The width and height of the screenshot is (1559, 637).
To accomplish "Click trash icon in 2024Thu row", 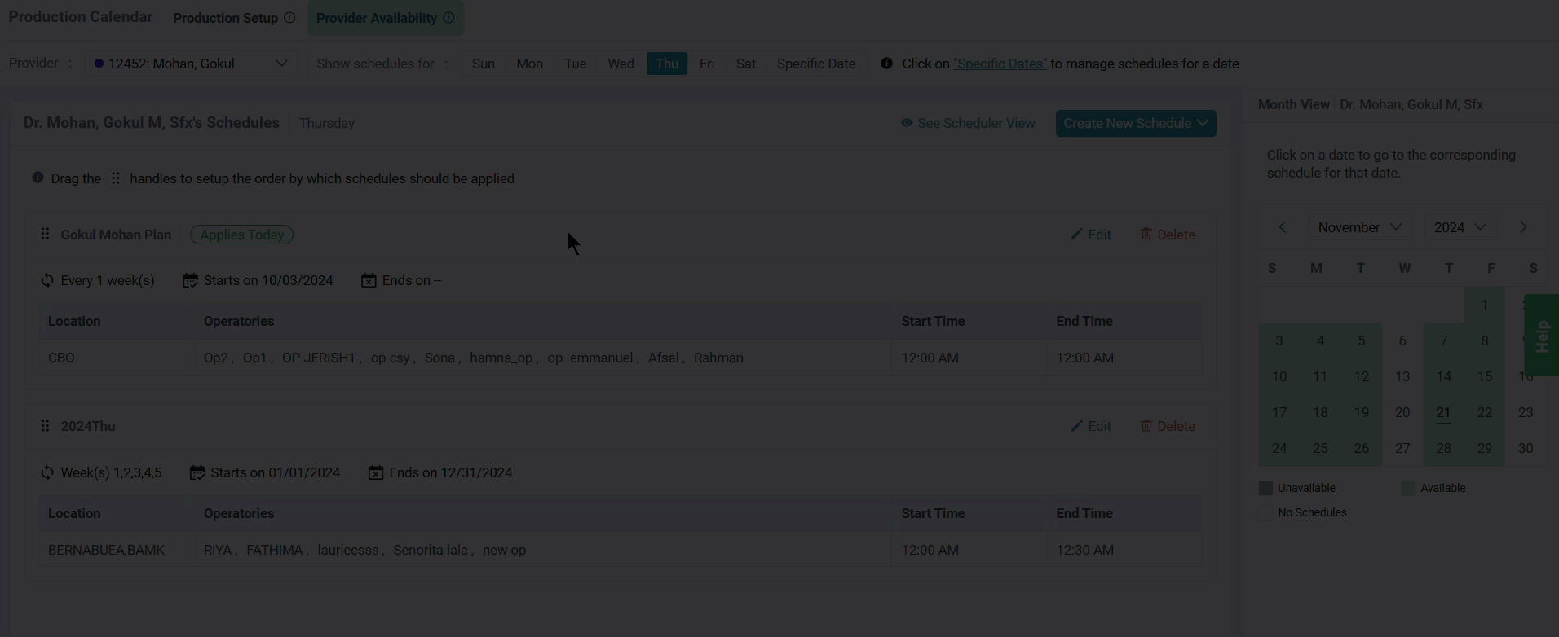I will [x=1146, y=426].
